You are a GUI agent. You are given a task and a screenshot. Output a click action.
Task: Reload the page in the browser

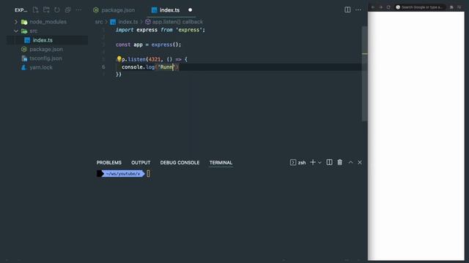[x=388, y=7]
